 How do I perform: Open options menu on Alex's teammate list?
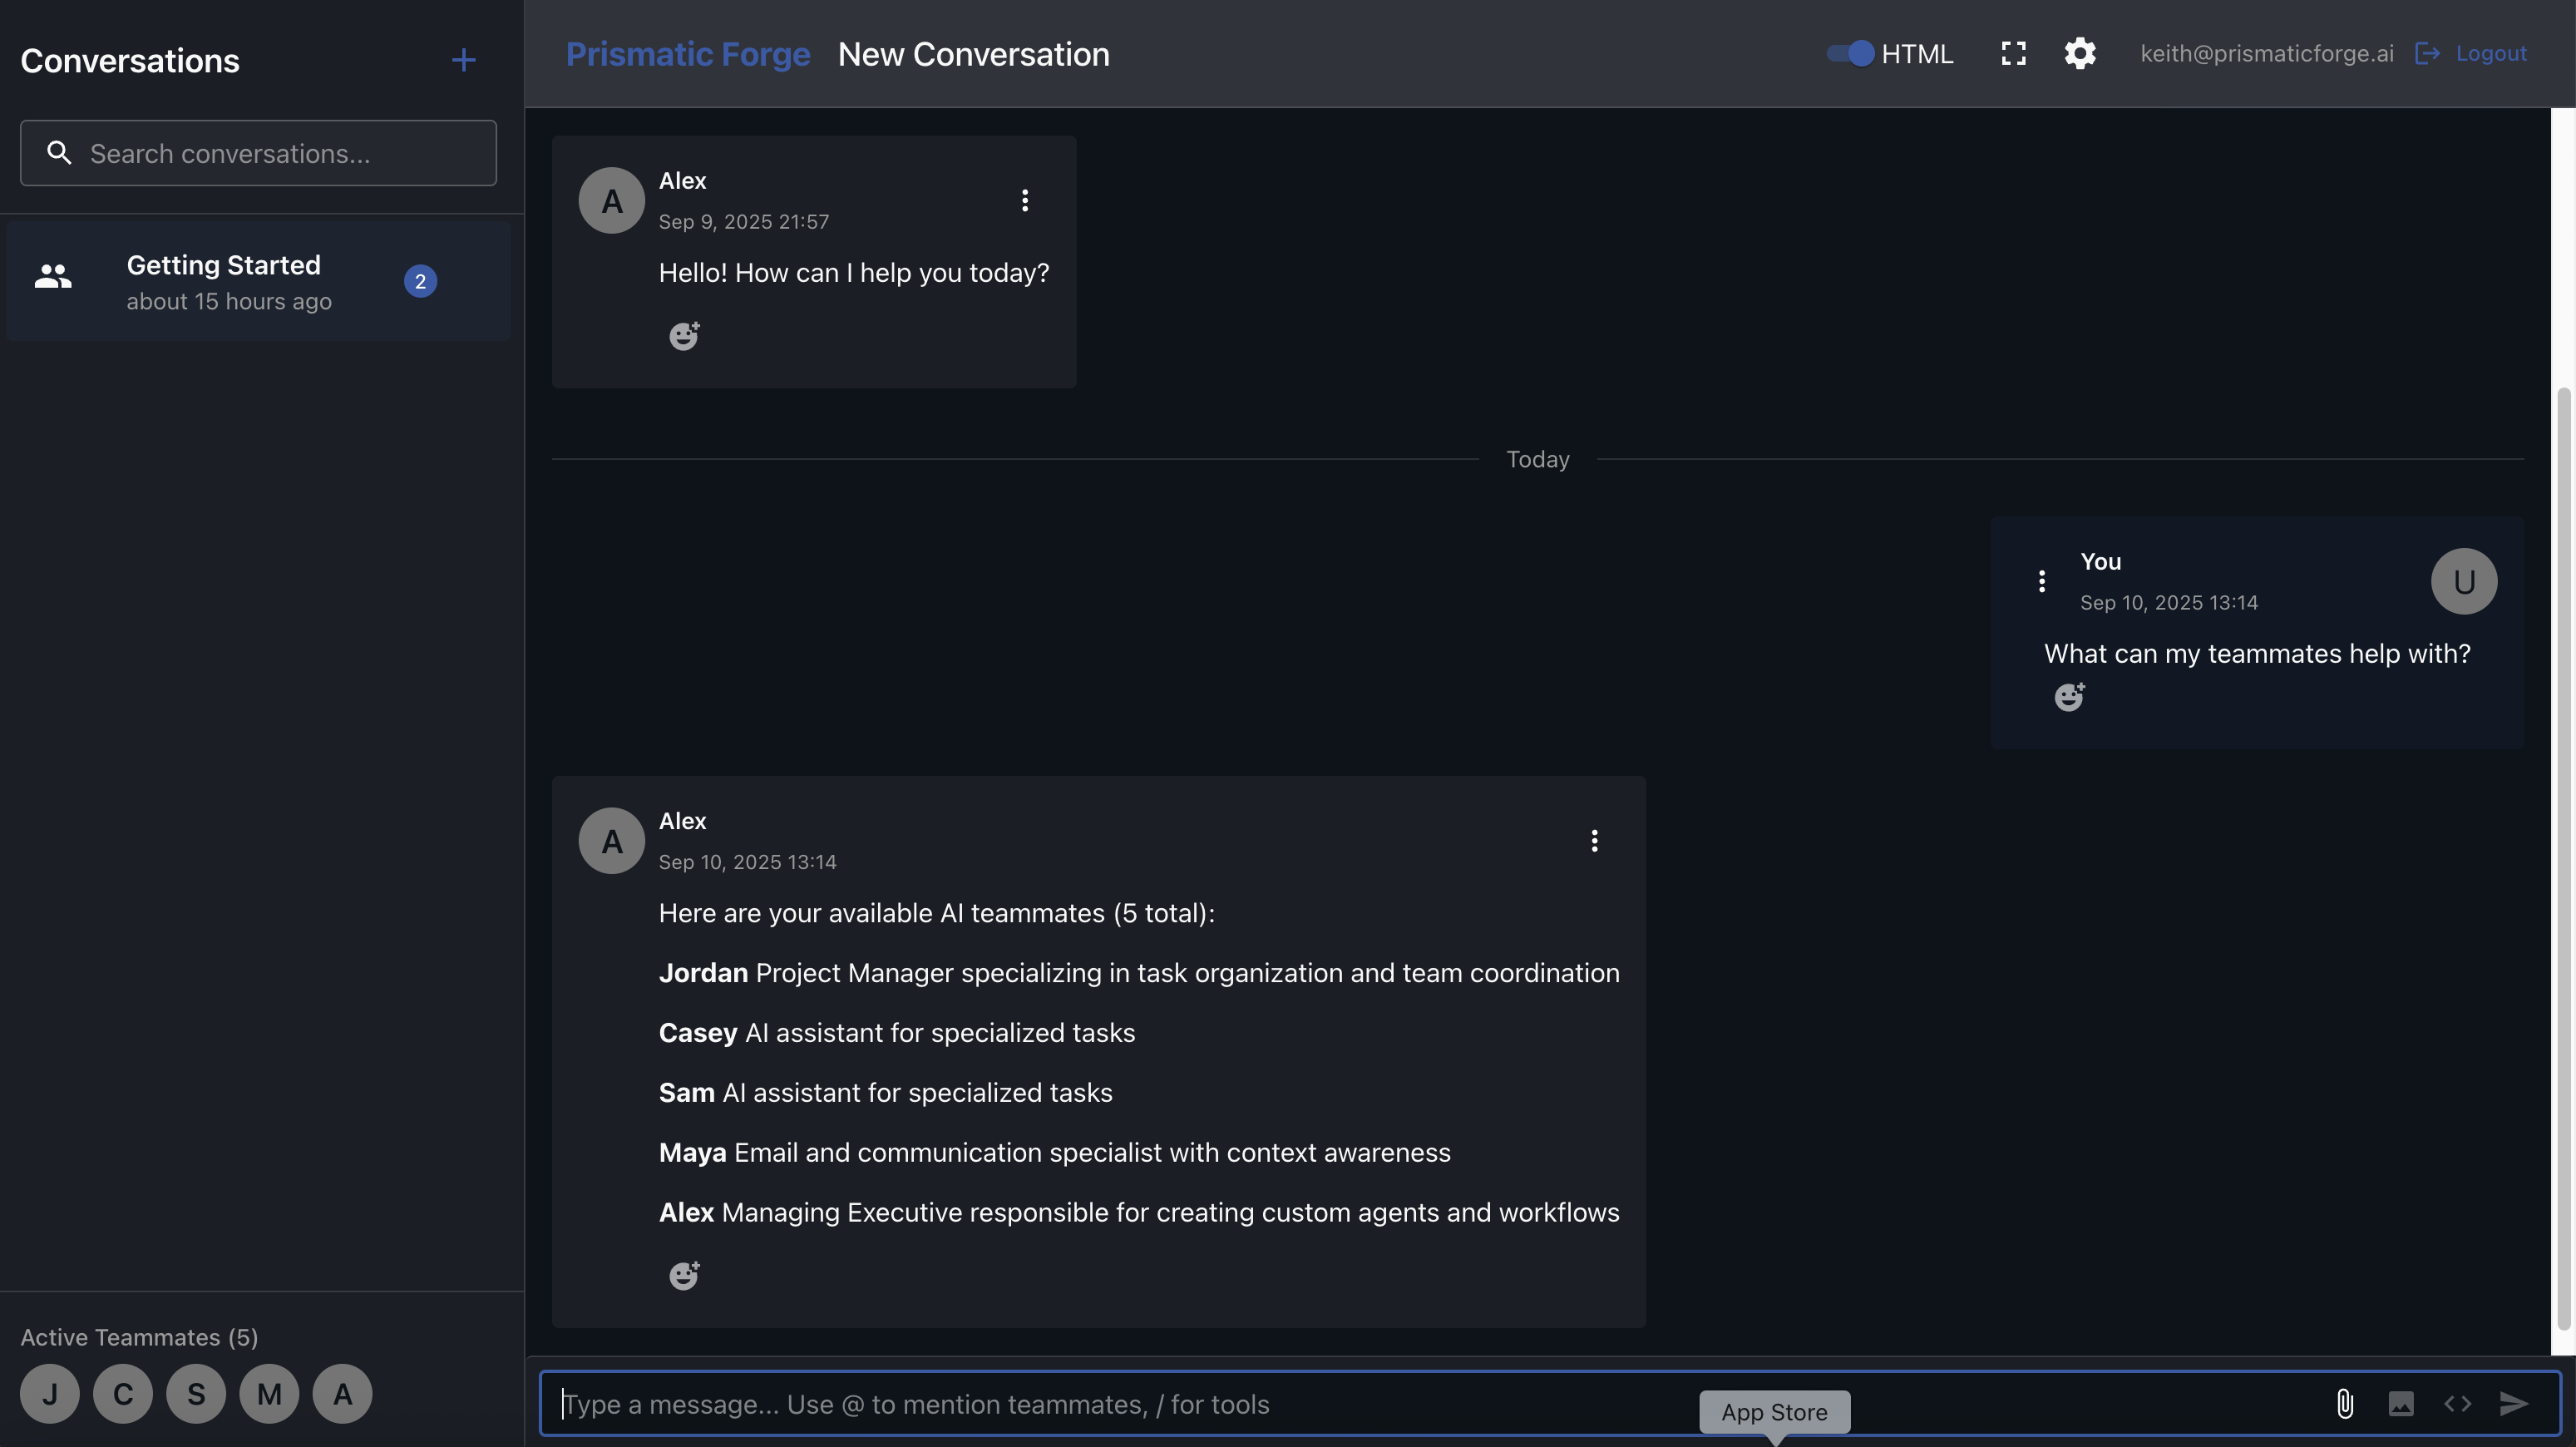(x=1594, y=840)
